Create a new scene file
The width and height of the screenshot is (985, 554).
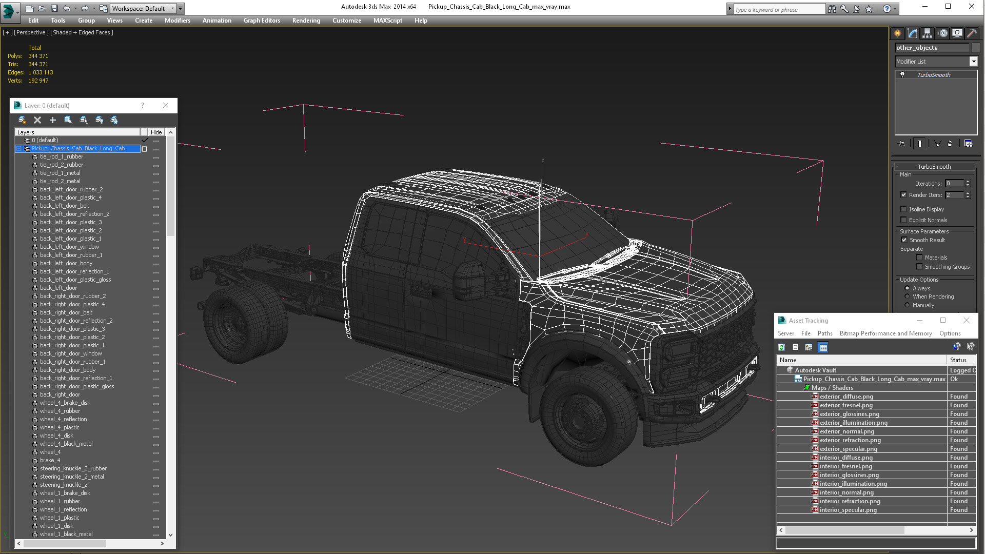[29, 8]
